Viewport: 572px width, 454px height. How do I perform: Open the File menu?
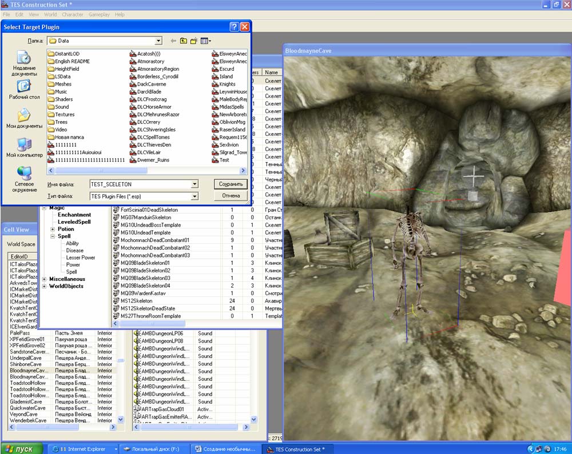(x=6, y=15)
